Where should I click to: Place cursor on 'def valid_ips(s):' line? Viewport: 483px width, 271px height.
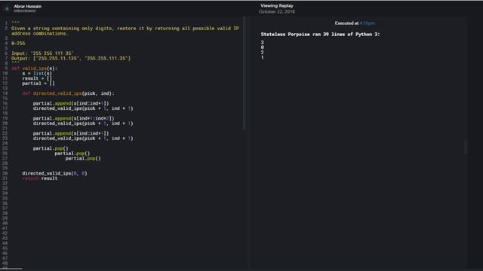(35, 69)
